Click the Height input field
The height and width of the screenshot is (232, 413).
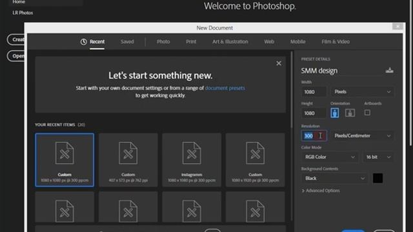314,113
